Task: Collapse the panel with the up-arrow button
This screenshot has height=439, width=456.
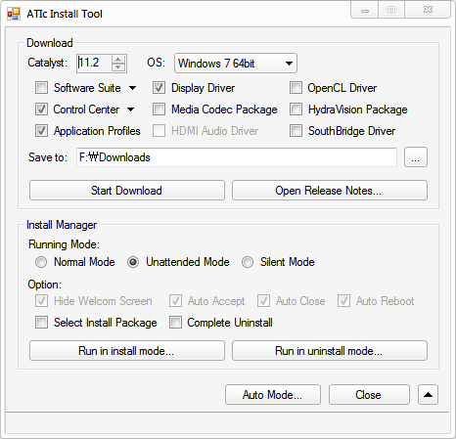Action: click(428, 395)
